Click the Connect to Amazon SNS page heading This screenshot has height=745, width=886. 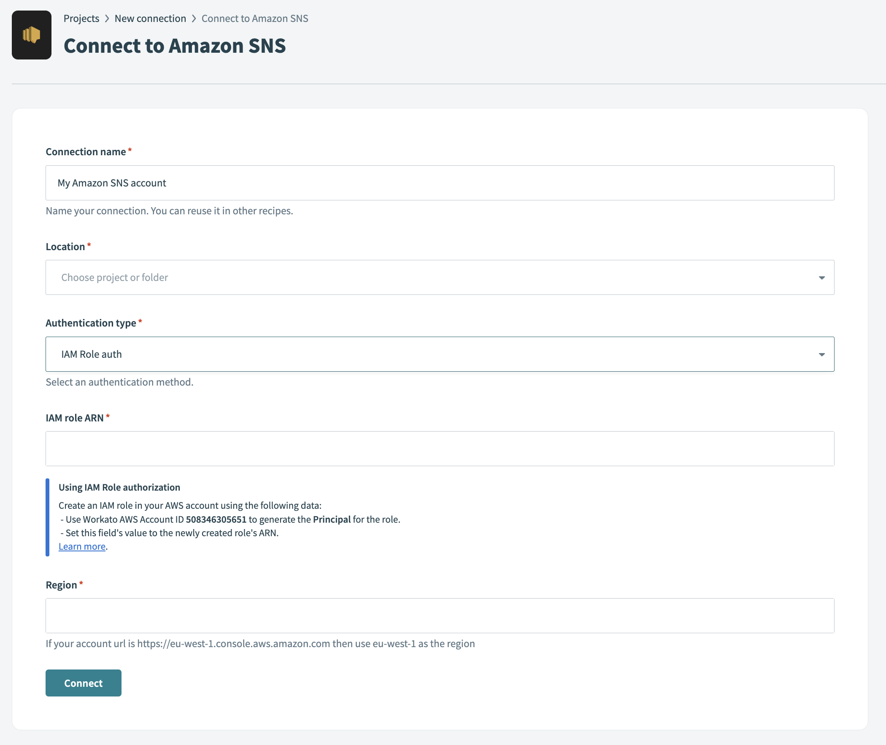pyautogui.click(x=174, y=46)
